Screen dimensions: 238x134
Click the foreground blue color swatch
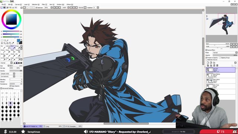pos(19,41)
